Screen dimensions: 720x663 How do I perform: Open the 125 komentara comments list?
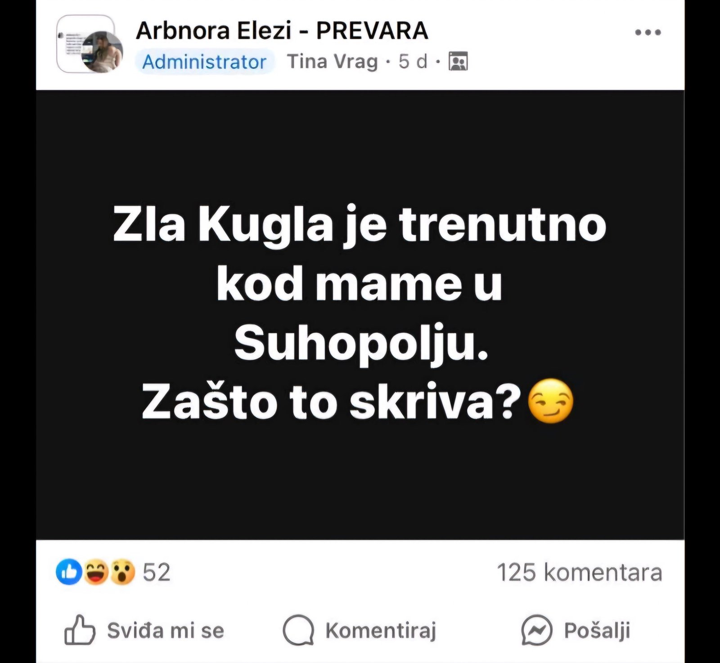(x=580, y=573)
